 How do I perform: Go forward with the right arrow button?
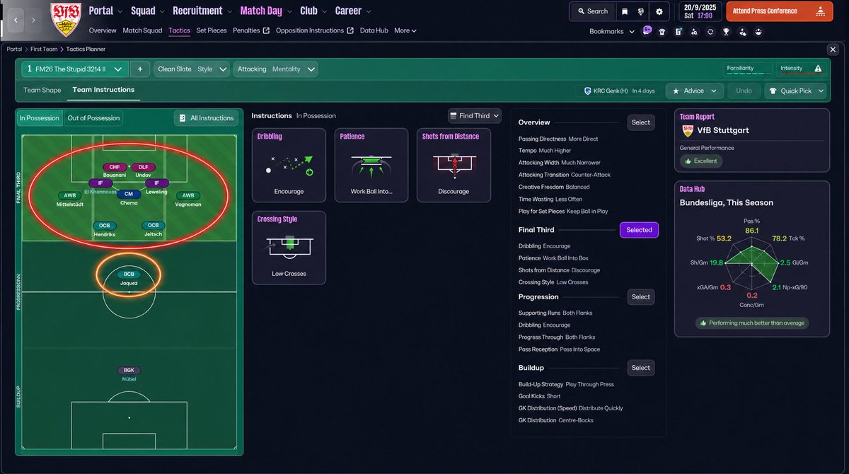tap(33, 20)
